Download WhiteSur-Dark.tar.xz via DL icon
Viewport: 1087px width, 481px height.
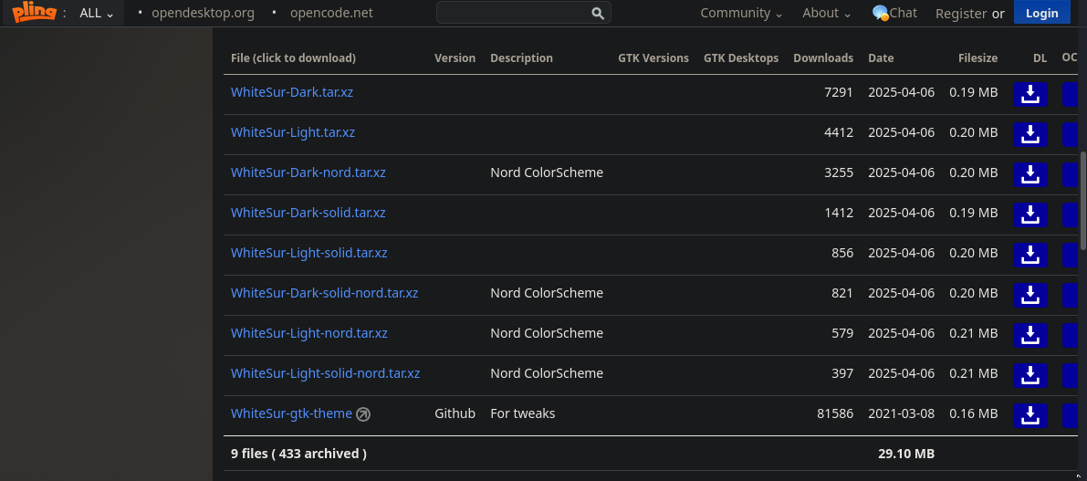(1030, 94)
